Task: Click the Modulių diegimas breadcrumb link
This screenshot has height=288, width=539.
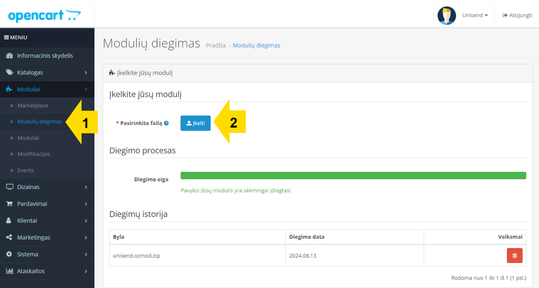Action: tap(256, 46)
